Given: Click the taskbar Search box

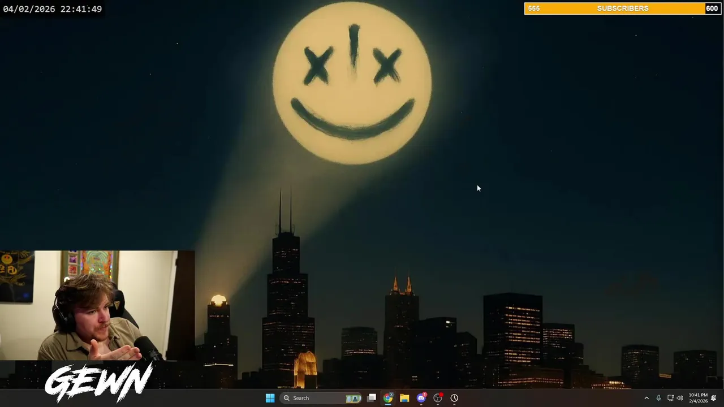Looking at the screenshot, I should (x=321, y=398).
